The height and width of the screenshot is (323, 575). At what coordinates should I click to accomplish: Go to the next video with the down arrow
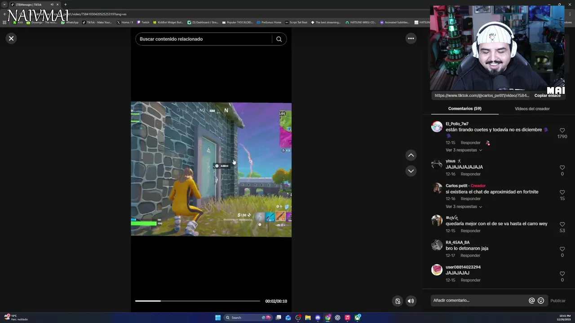click(x=411, y=171)
